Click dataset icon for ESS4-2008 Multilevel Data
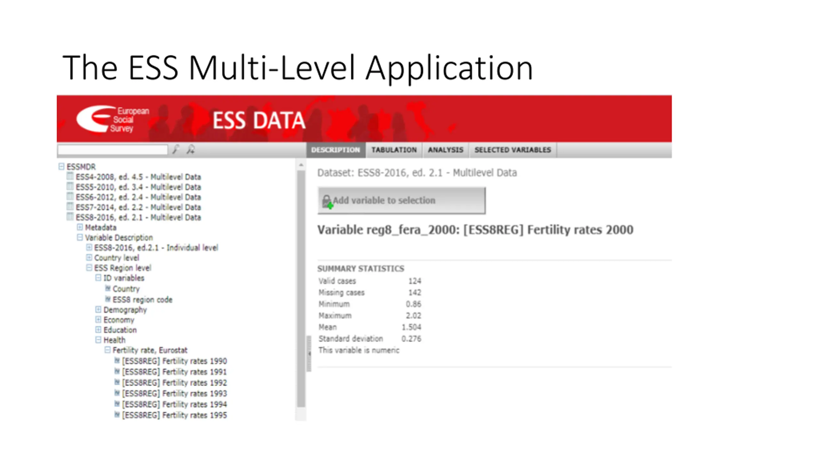This screenshot has width=819, height=461. (70, 176)
